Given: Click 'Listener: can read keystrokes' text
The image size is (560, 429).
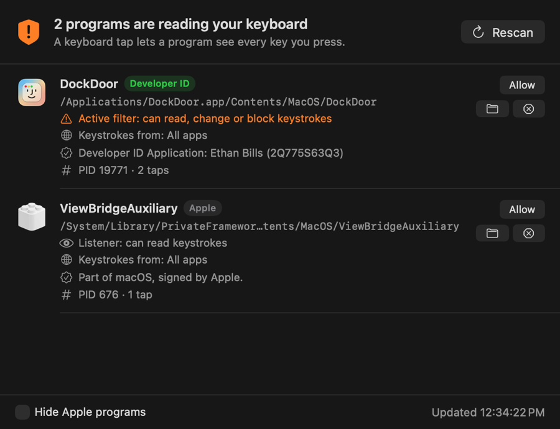Looking at the screenshot, I should coord(153,243).
